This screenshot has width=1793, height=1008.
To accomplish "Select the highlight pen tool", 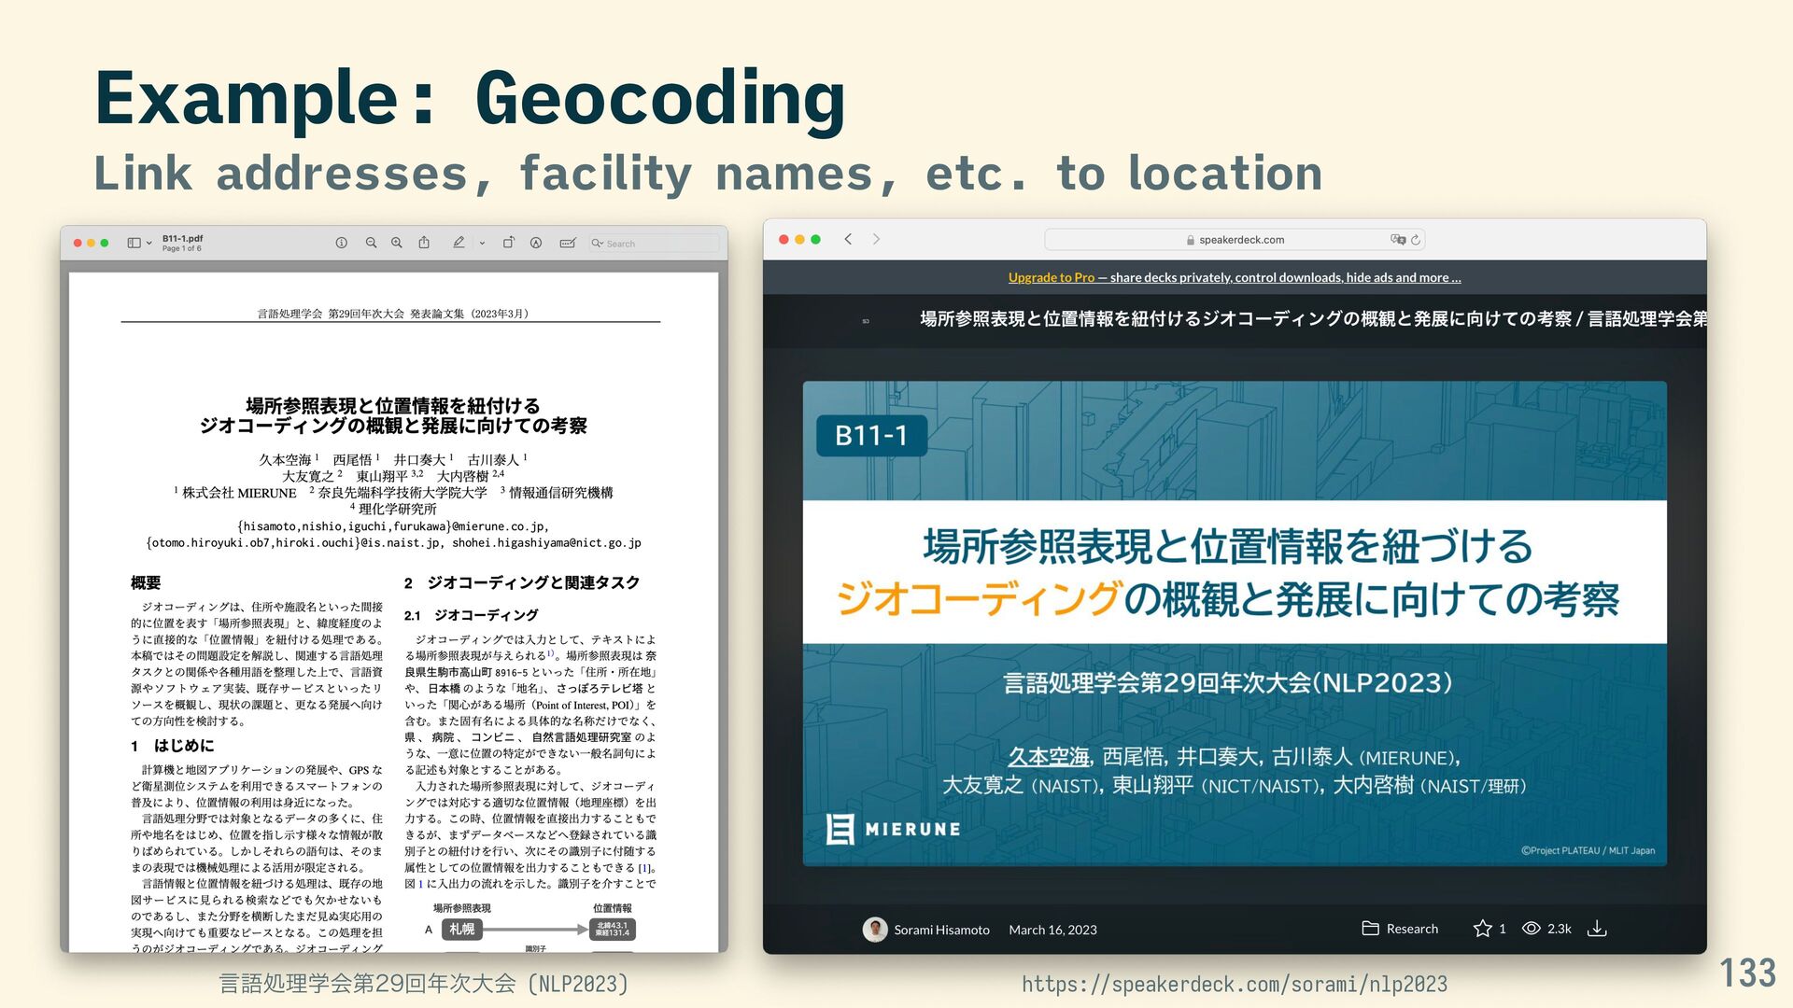I will point(459,243).
